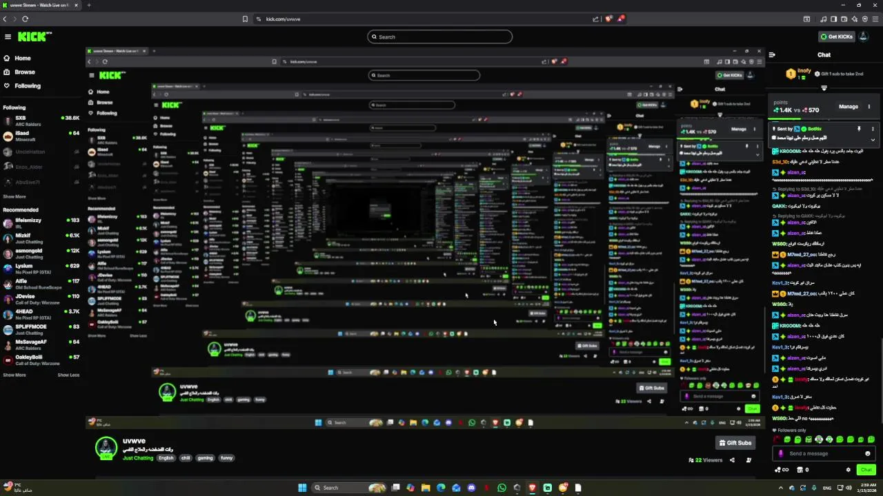
Task: Select the gaming stream tag
Action: point(205,458)
